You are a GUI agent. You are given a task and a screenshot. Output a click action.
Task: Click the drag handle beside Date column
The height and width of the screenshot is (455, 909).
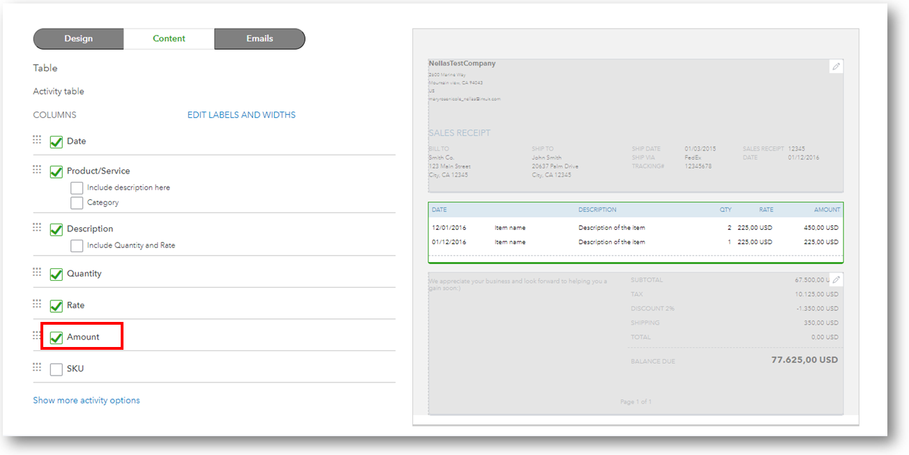coord(37,139)
